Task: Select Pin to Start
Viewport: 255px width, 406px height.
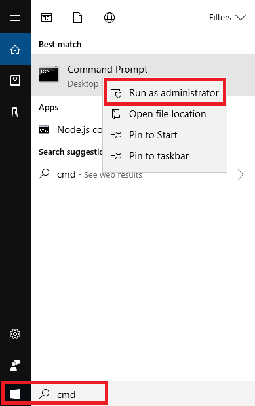Action: (165, 135)
